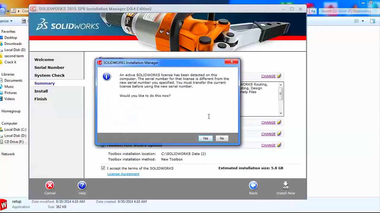The height and width of the screenshot is (213, 380).
Task: Open the 'Crack it' folder in Favorites
Action: tap(10, 62)
